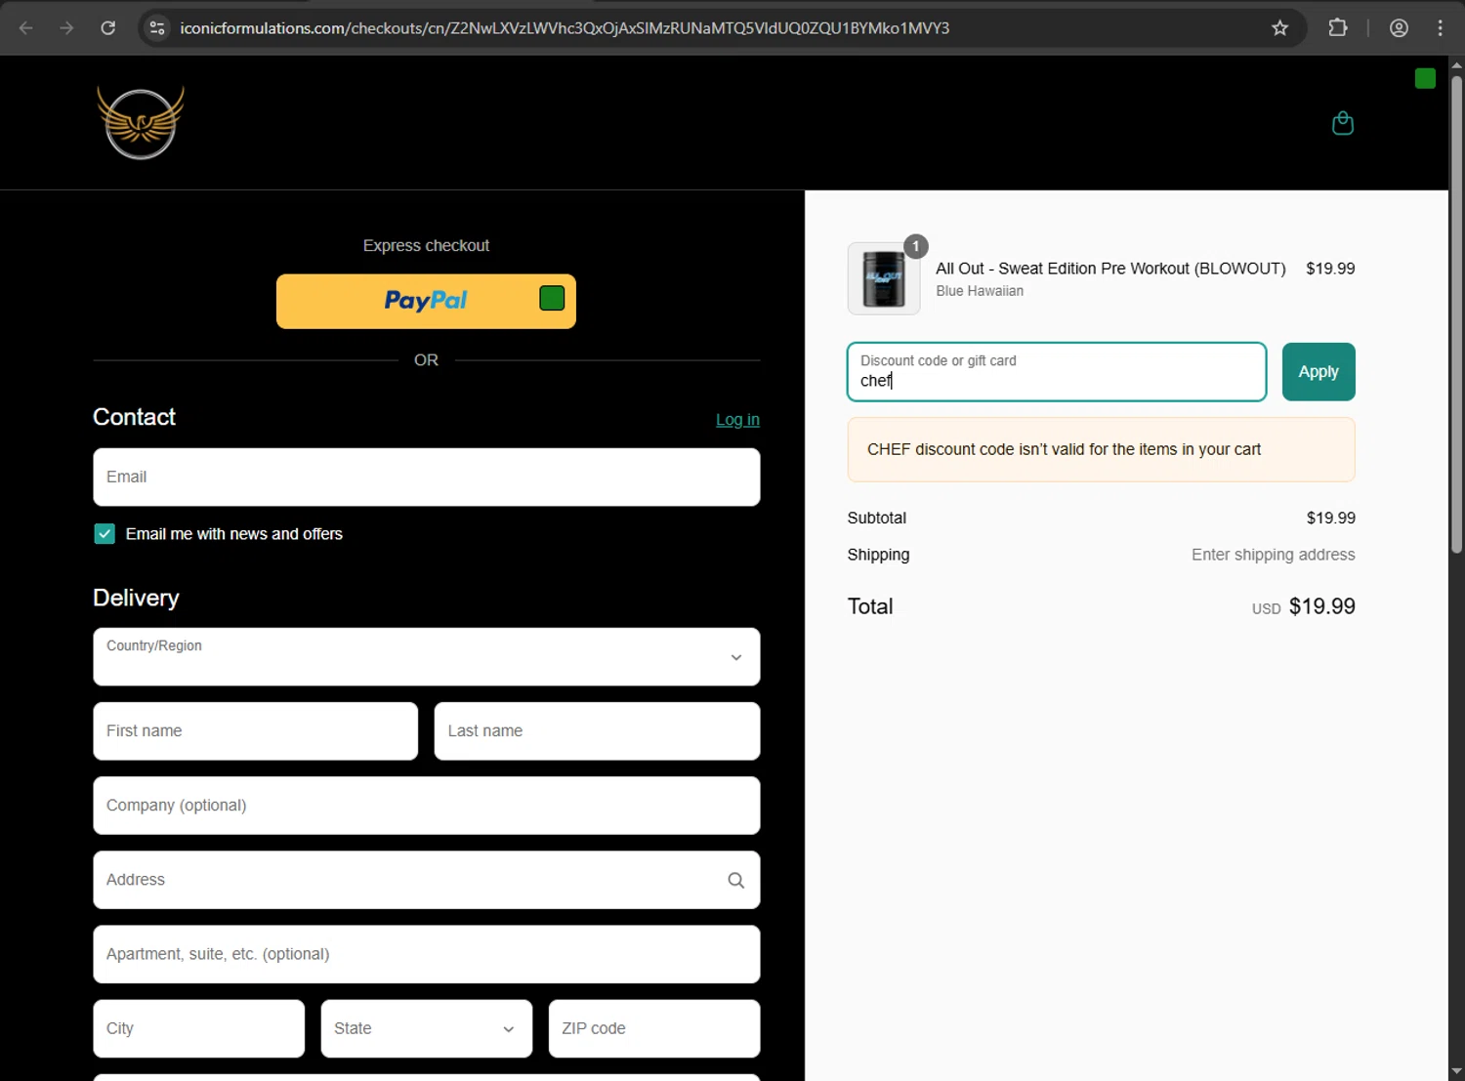This screenshot has height=1081, width=1465.
Task: Focus the Company (optional) field
Action: pyautogui.click(x=427, y=806)
